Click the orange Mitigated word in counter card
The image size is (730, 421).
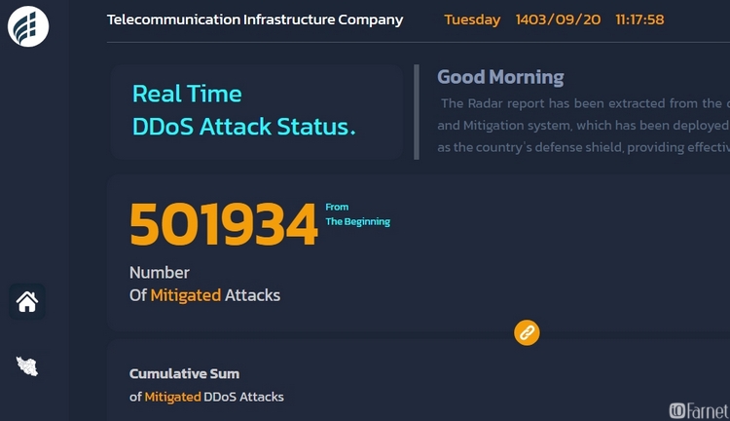point(185,295)
